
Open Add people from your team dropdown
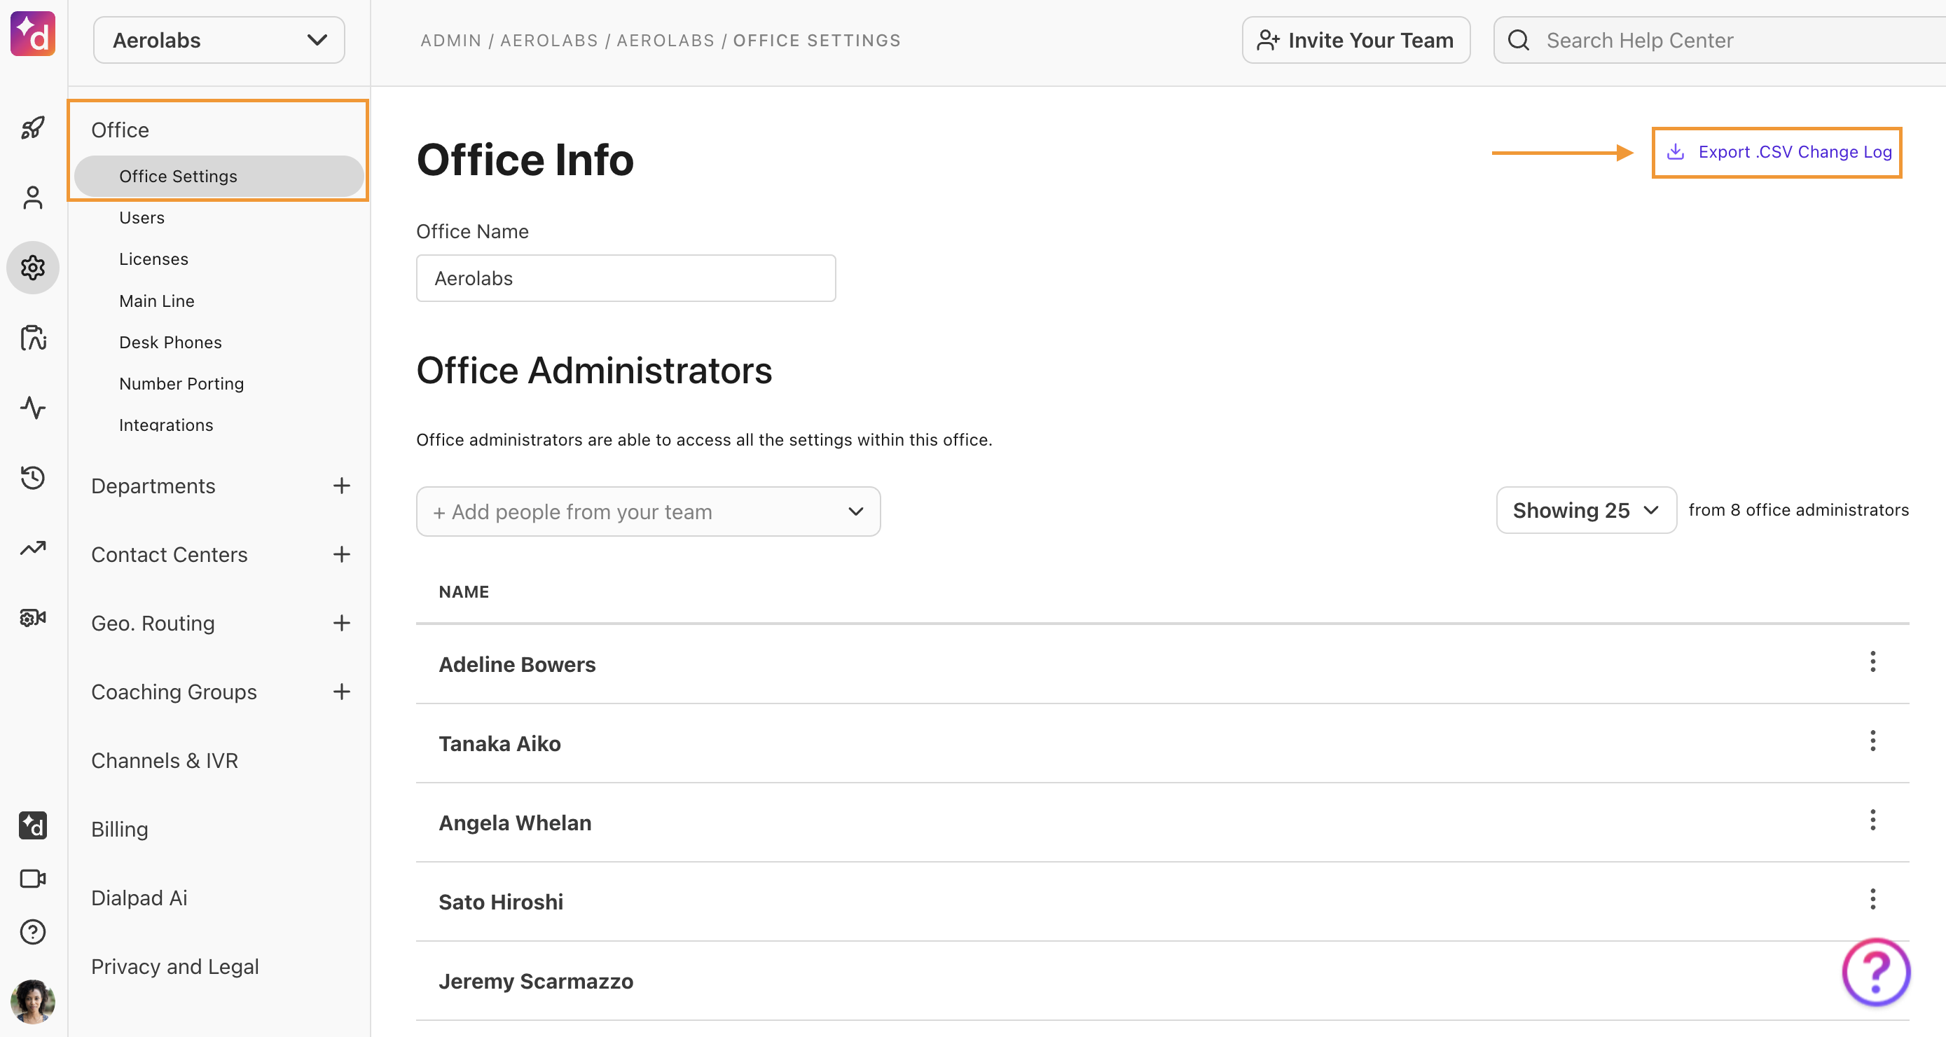[648, 511]
